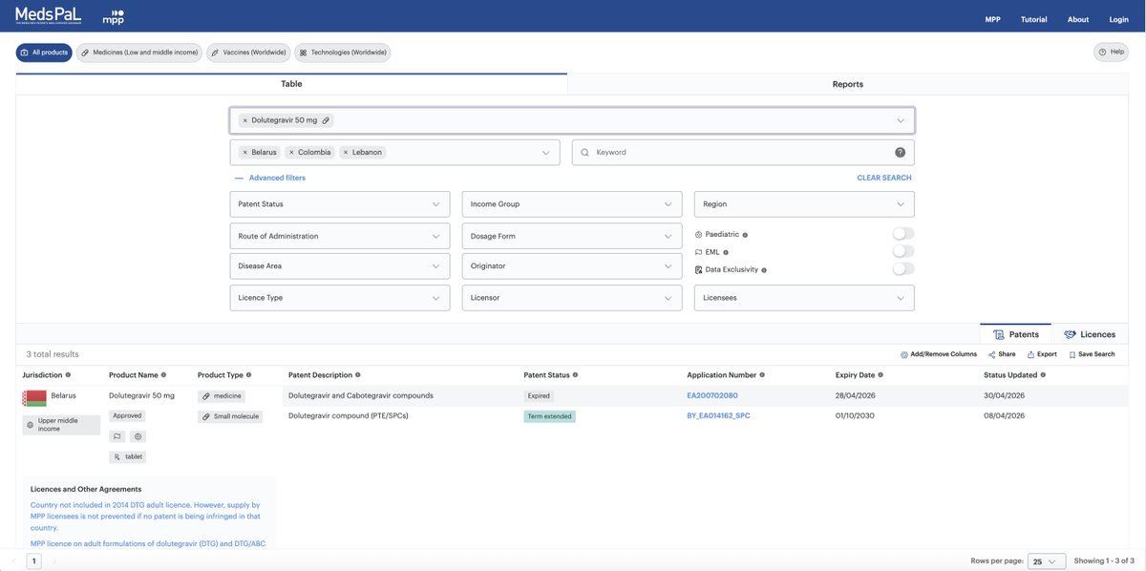Click the MedsPaL logo
The height and width of the screenshot is (571, 1146).
(x=49, y=17)
